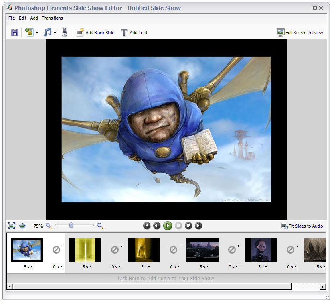Jump to the last slide button

pos(198,226)
